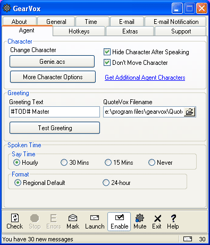Browse for QuoteVox file with folder icon

[190, 112]
